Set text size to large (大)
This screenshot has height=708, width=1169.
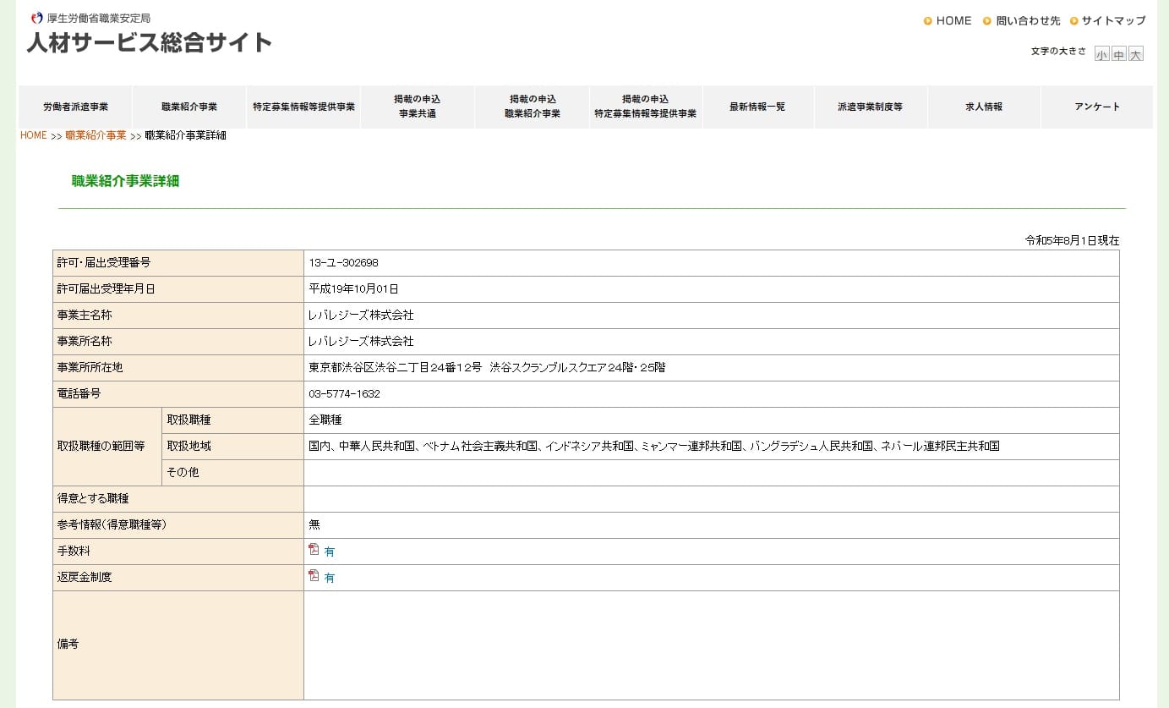[x=1136, y=54]
